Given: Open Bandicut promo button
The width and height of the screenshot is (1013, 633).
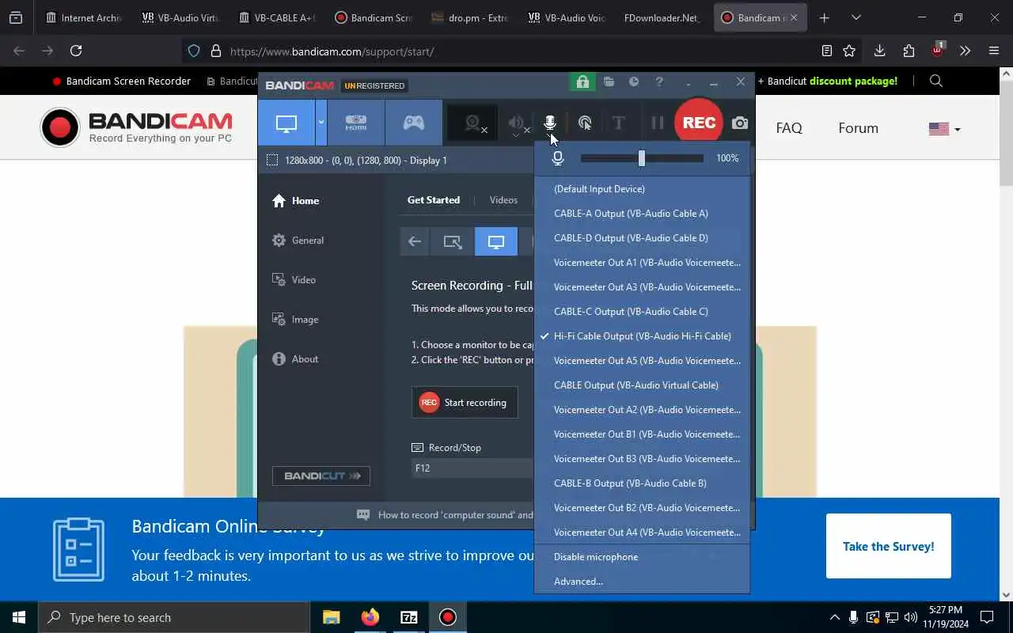Looking at the screenshot, I should [x=321, y=476].
